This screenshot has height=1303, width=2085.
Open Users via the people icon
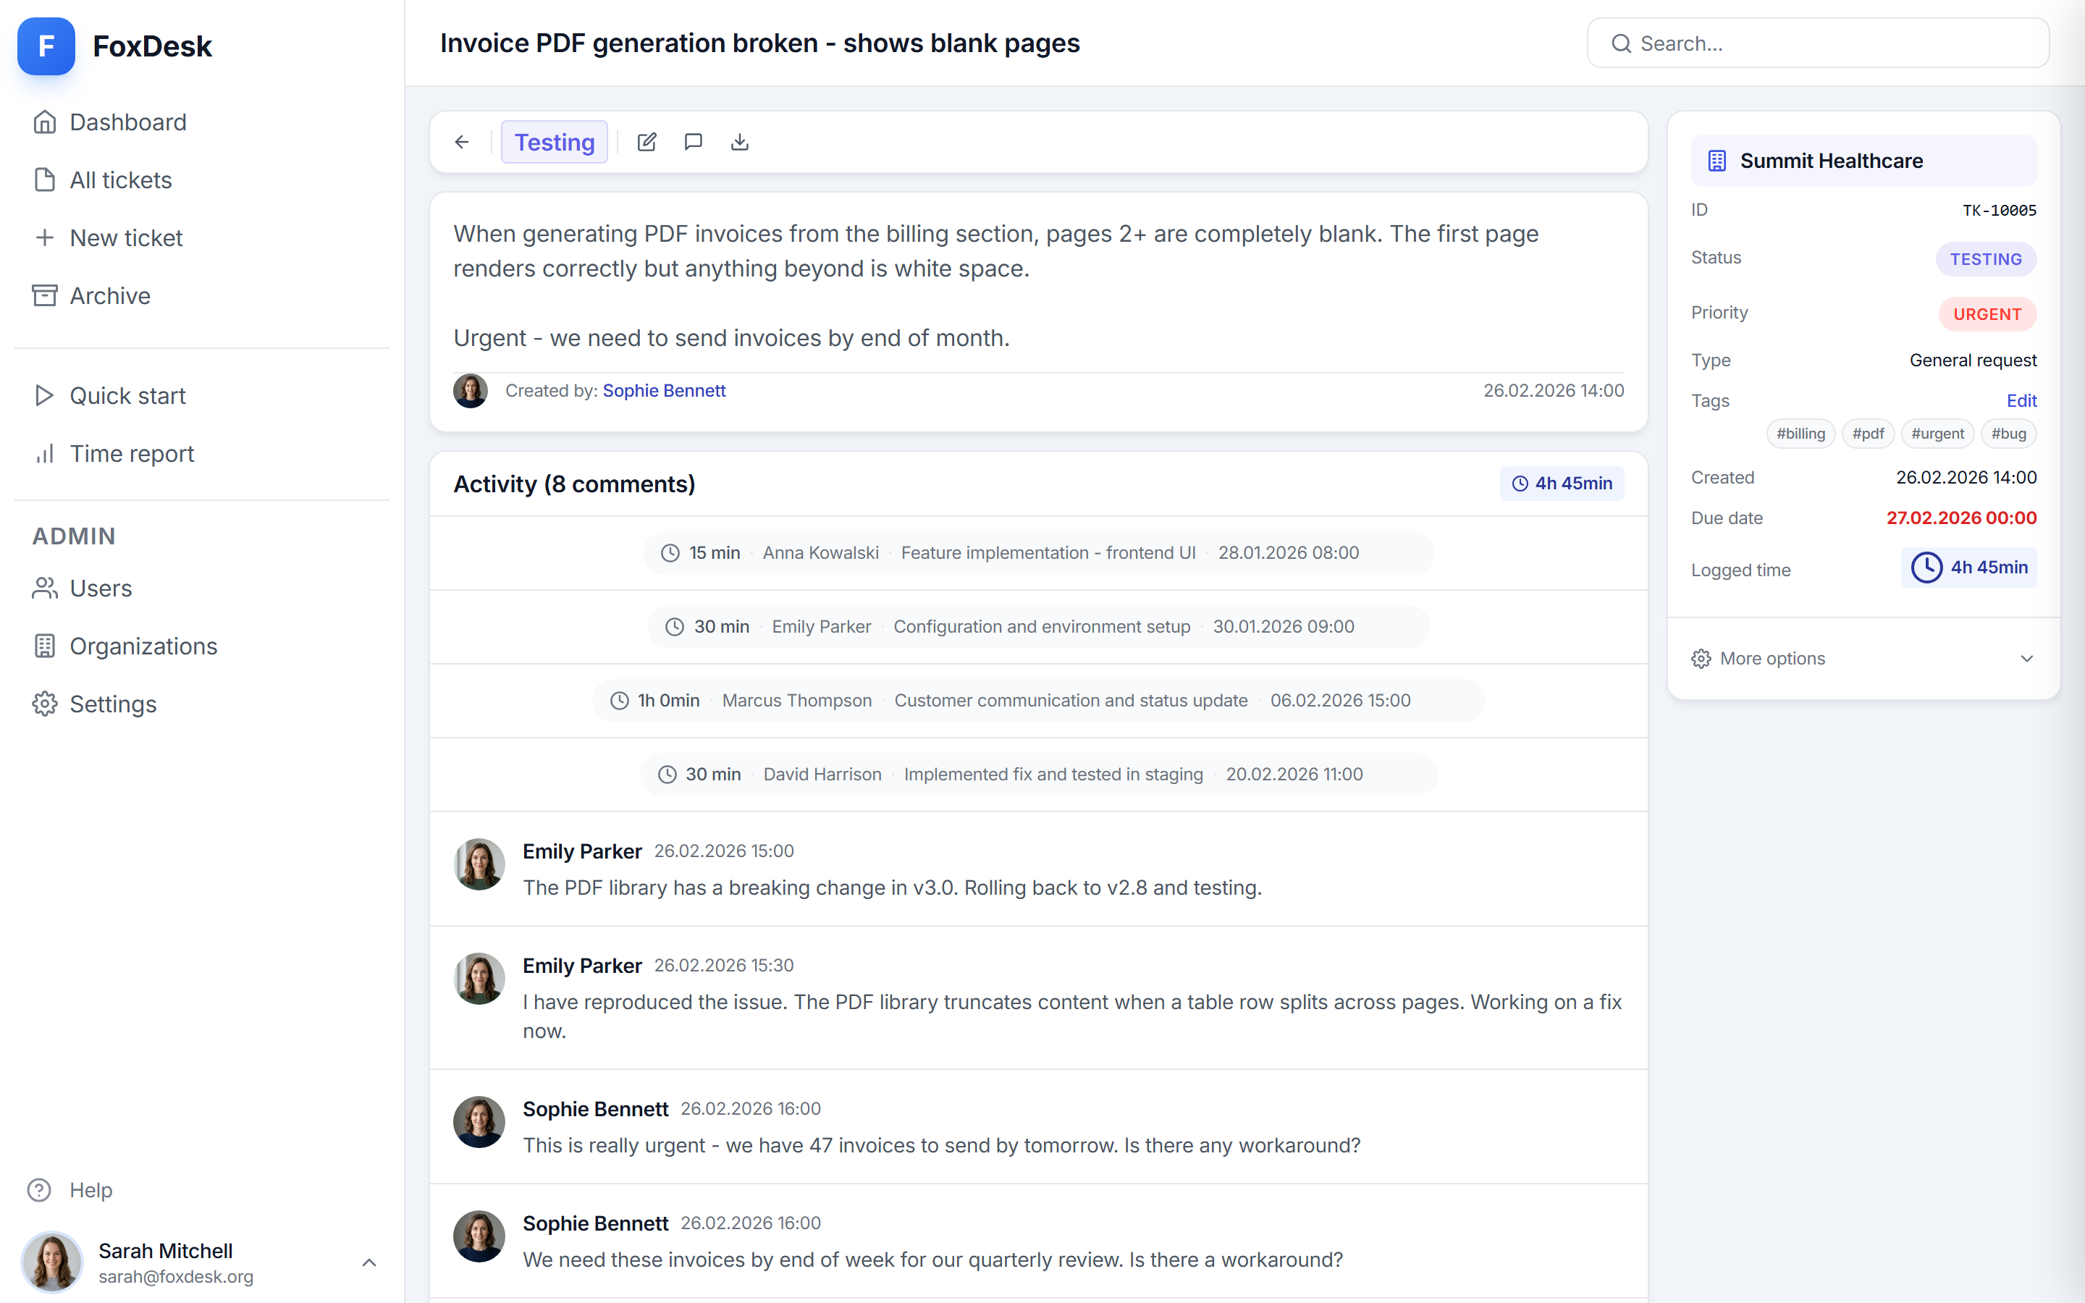[46, 588]
